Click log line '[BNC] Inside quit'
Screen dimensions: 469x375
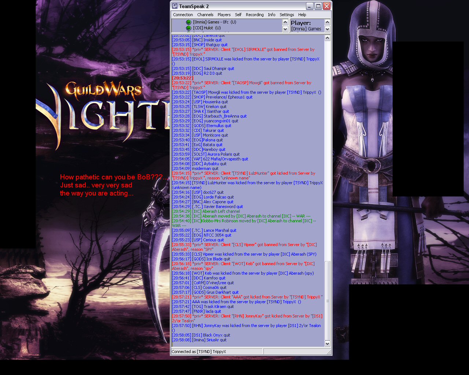coord(197,40)
